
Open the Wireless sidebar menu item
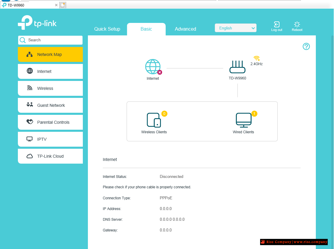point(50,88)
